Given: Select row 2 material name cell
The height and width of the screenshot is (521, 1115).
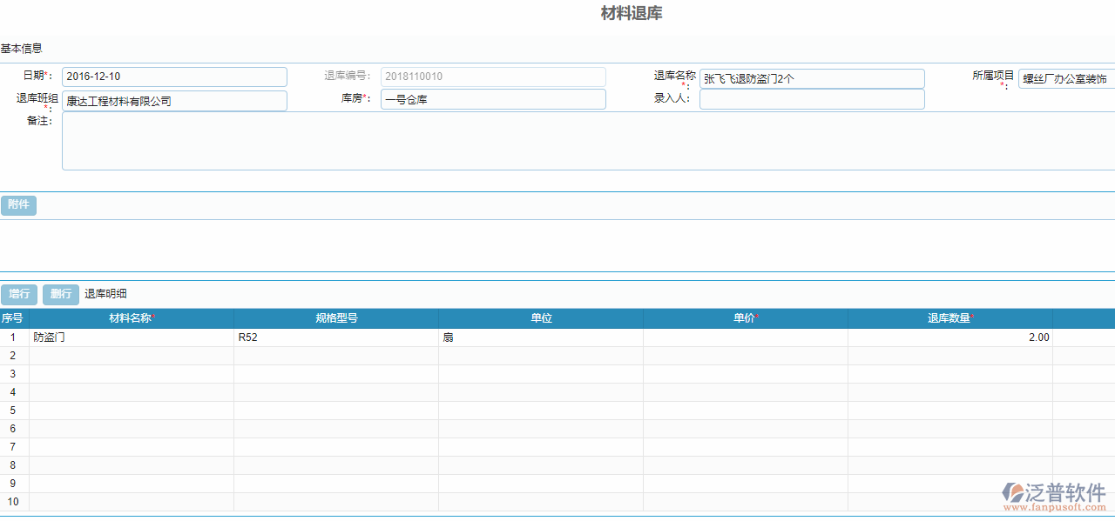Looking at the screenshot, I should pyautogui.click(x=131, y=355).
